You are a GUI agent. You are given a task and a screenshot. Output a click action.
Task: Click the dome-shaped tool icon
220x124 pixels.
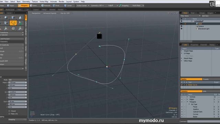click(13, 28)
